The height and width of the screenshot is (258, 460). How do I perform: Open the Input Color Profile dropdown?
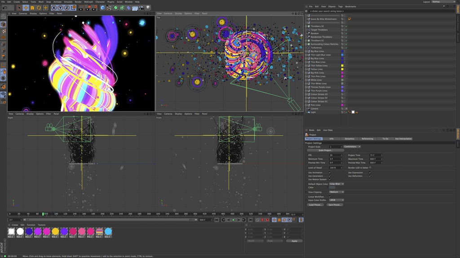pyautogui.click(x=336, y=200)
